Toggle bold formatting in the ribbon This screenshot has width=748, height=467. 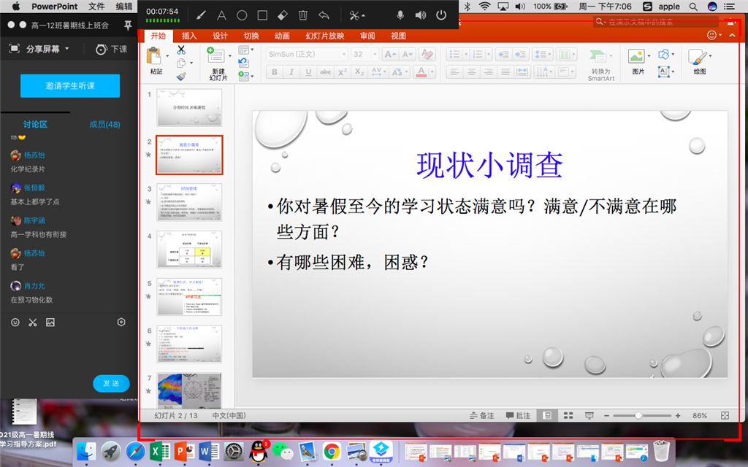click(275, 72)
